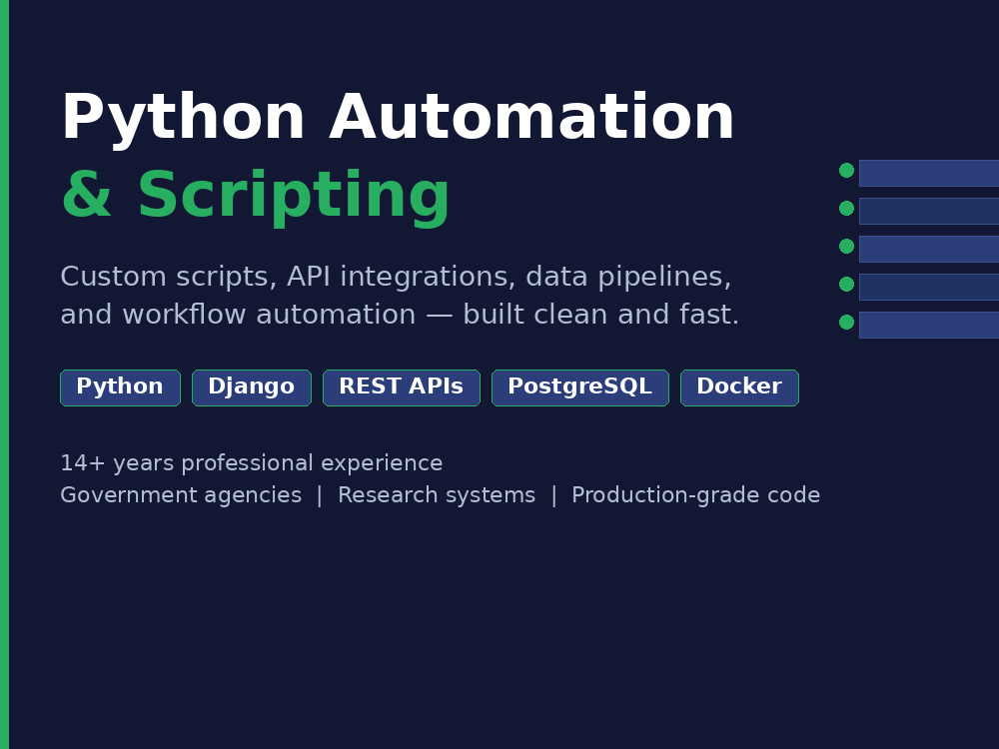This screenshot has height=749, width=999.
Task: Click the 'Production-grade code' text
Action: point(695,495)
